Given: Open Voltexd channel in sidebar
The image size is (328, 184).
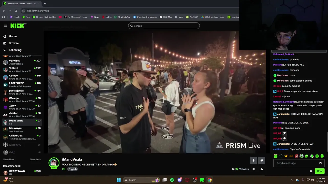Looking at the screenshot, I should pyautogui.click(x=22, y=70).
